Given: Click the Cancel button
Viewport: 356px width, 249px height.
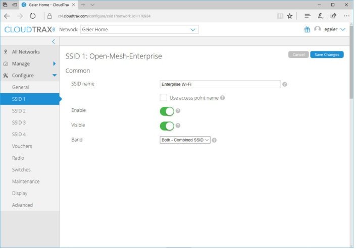Looking at the screenshot, I should click(298, 54).
